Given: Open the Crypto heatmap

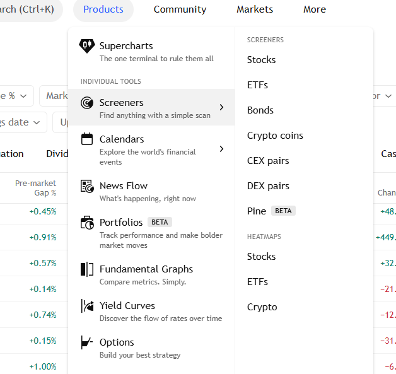Looking at the screenshot, I should coord(262,307).
